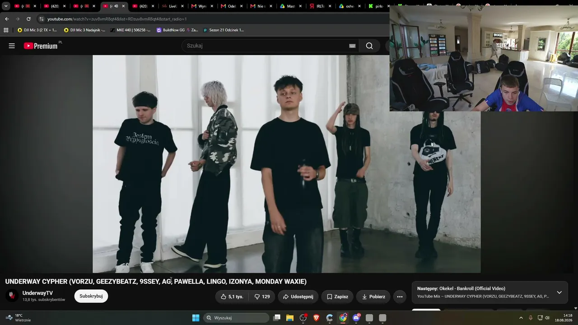Click the taskbar Wyszukaj search box
The image size is (578, 325).
coord(236,318)
